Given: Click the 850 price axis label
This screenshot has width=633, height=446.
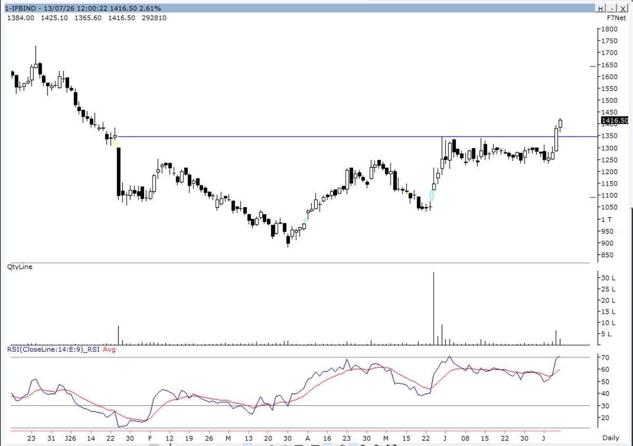Looking at the screenshot, I should [x=608, y=255].
